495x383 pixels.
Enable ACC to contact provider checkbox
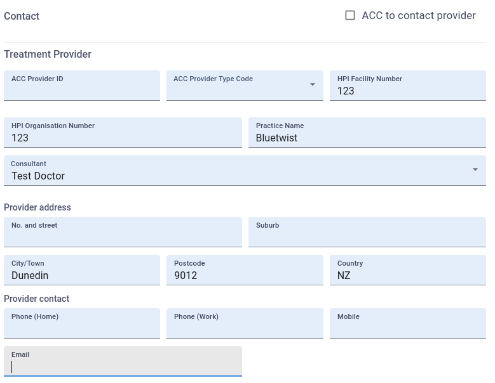click(x=350, y=15)
